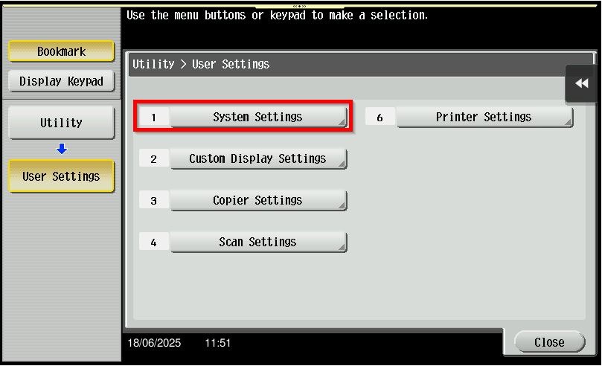Go to Scan Settings

258,242
